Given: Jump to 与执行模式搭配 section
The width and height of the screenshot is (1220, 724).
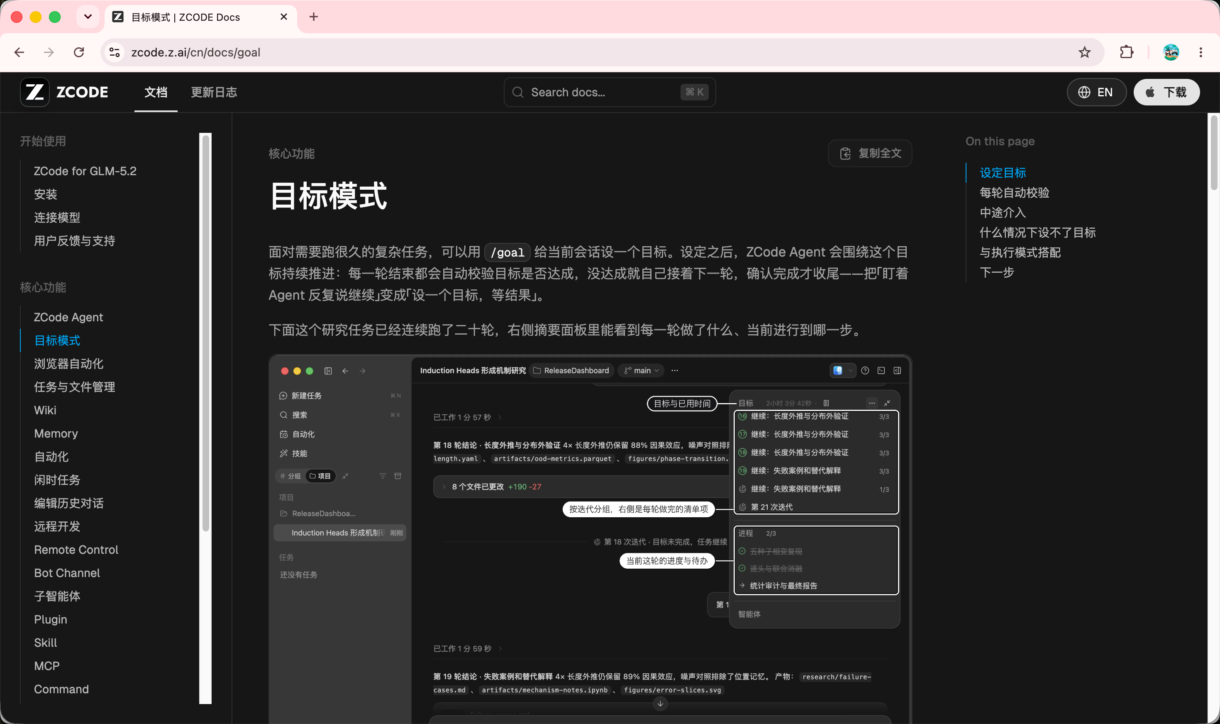Looking at the screenshot, I should [1020, 252].
